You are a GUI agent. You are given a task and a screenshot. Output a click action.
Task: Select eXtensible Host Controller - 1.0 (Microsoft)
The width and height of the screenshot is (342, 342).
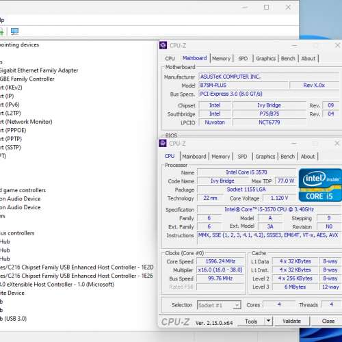[57, 285]
